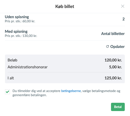Click the Opdater text button
The height and width of the screenshot is (116, 130).
(x=117, y=47)
